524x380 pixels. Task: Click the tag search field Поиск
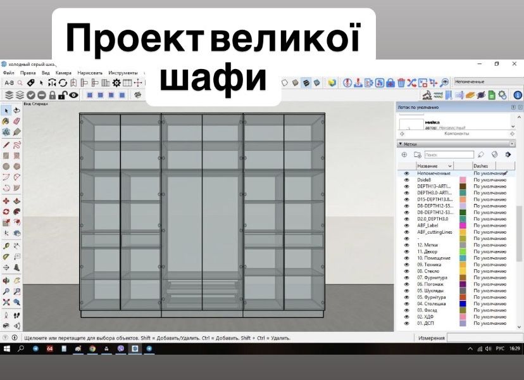point(449,155)
